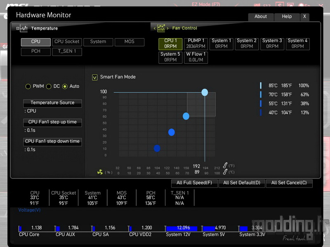Select the W Flow 1 button
Viewport: 330px width, 247px height.
tap(196, 57)
